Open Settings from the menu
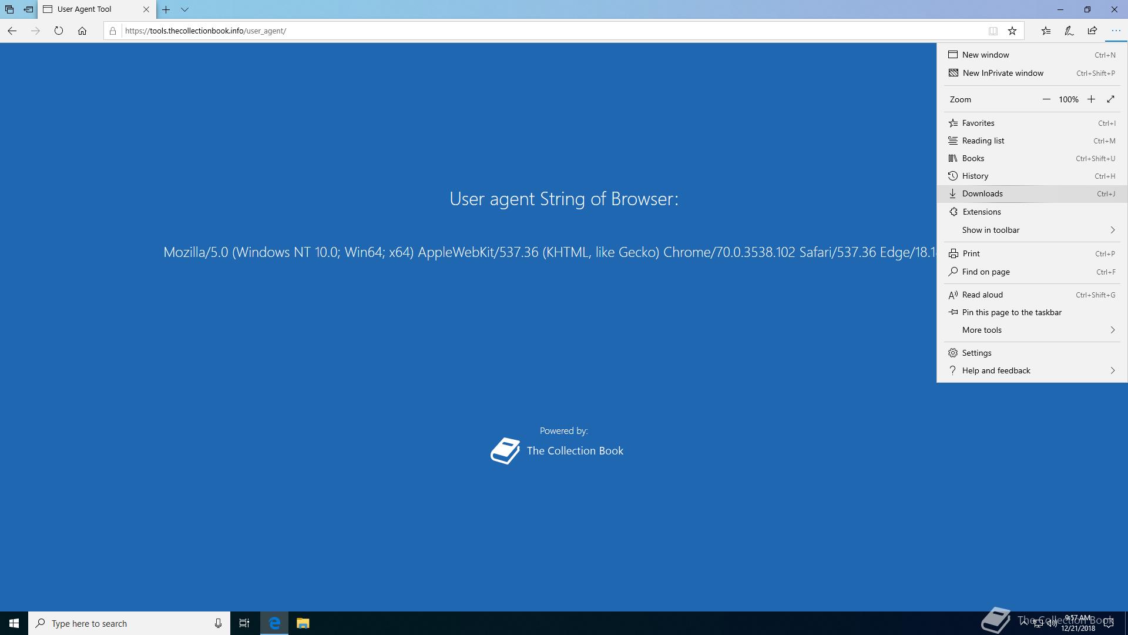Viewport: 1128px width, 635px height. (976, 353)
